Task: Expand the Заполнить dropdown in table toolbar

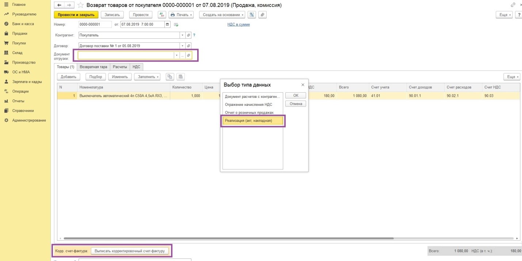Action: 147,77
